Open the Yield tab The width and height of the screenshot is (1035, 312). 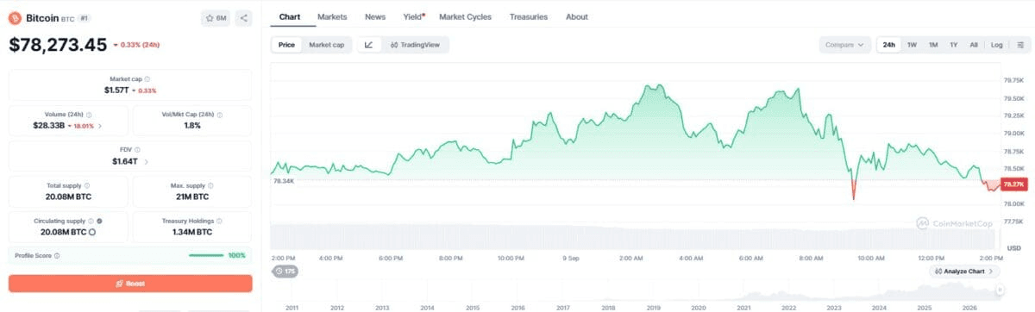[414, 16]
